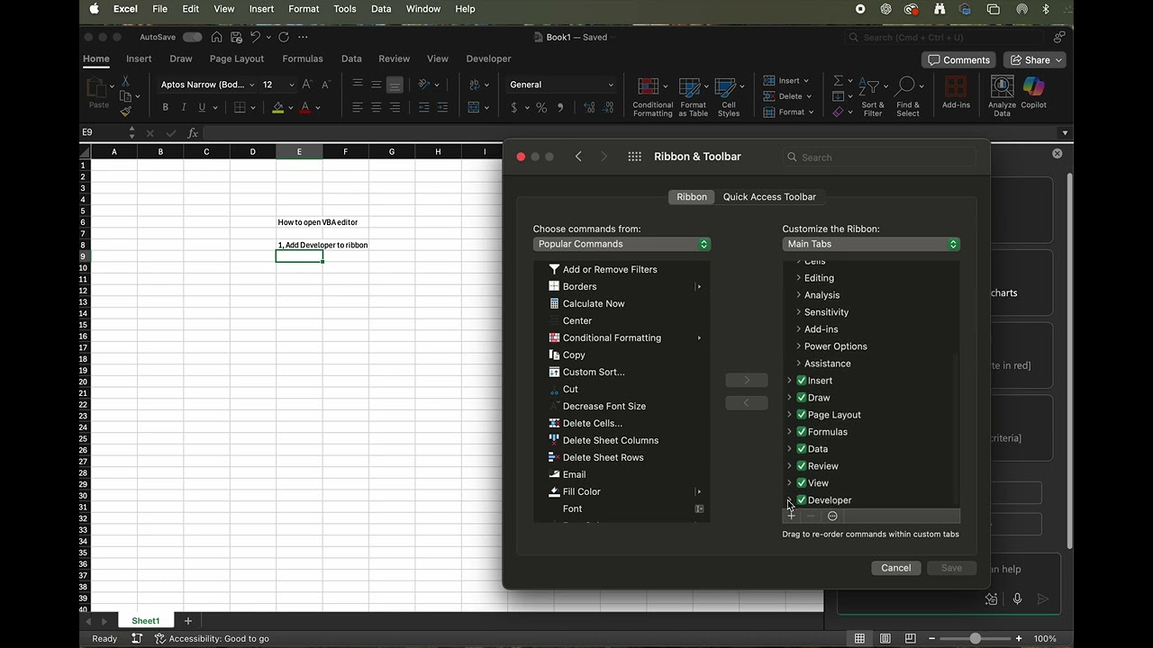Click the Sort & Filter icon
Viewport: 1153px width, 648px height.
point(872,96)
